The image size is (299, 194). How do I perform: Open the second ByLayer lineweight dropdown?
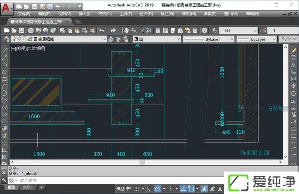[256, 39]
